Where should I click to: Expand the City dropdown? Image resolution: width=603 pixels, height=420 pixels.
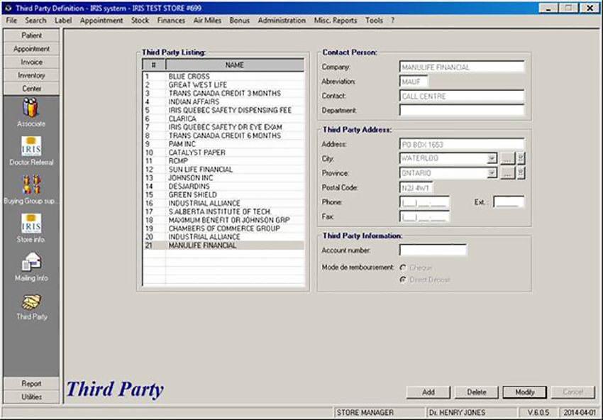point(492,158)
